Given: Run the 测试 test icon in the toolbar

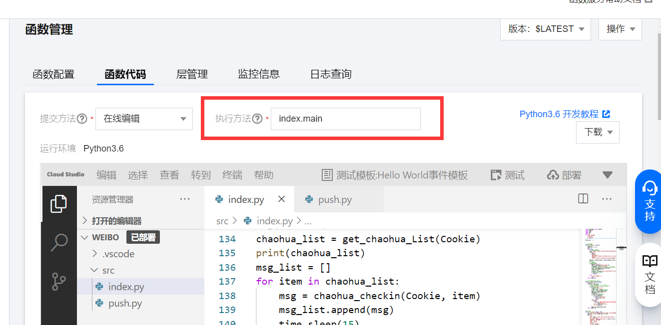Looking at the screenshot, I should tap(496, 174).
